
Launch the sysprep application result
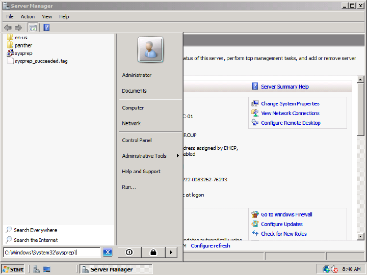[x=19, y=53]
